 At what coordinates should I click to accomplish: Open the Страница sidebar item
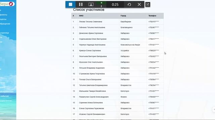point(4,33)
